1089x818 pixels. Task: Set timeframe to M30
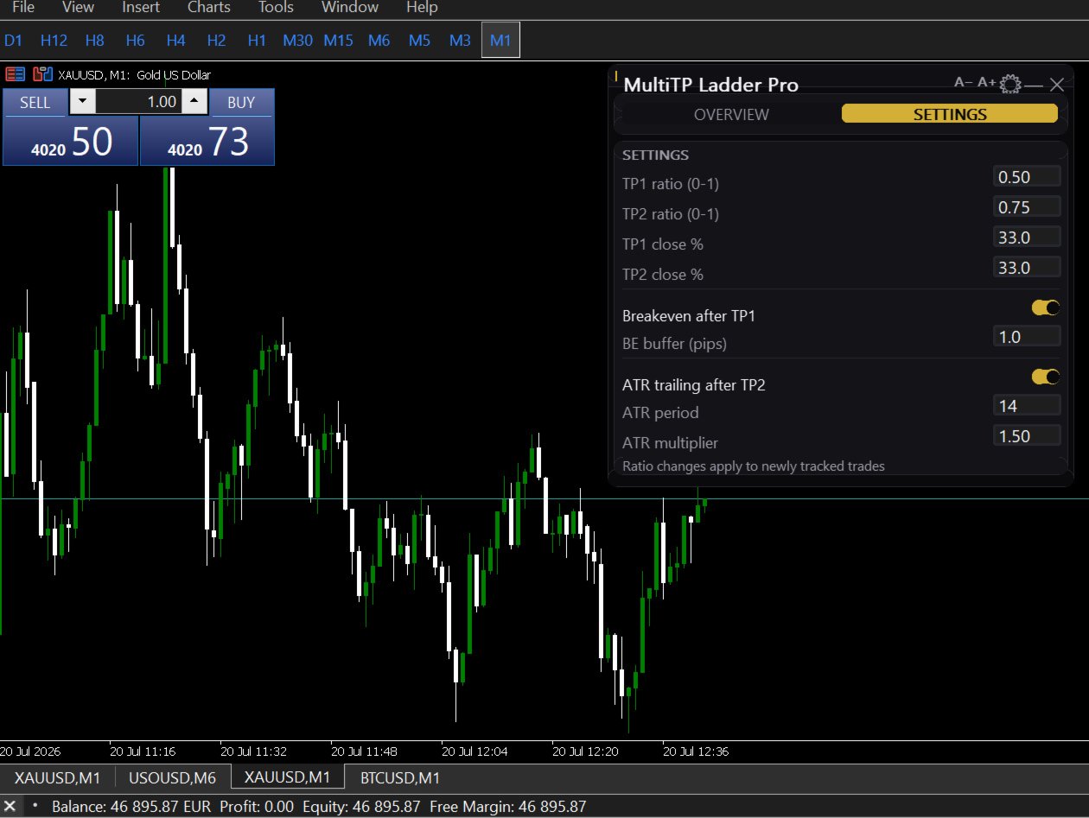pyautogui.click(x=297, y=40)
